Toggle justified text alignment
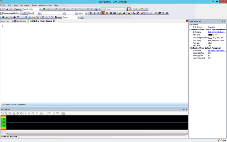The width and height of the screenshot is (227, 142). (114, 13)
